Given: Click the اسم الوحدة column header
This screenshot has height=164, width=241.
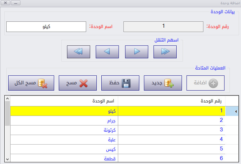Looking at the screenshot, I should click(64, 101).
